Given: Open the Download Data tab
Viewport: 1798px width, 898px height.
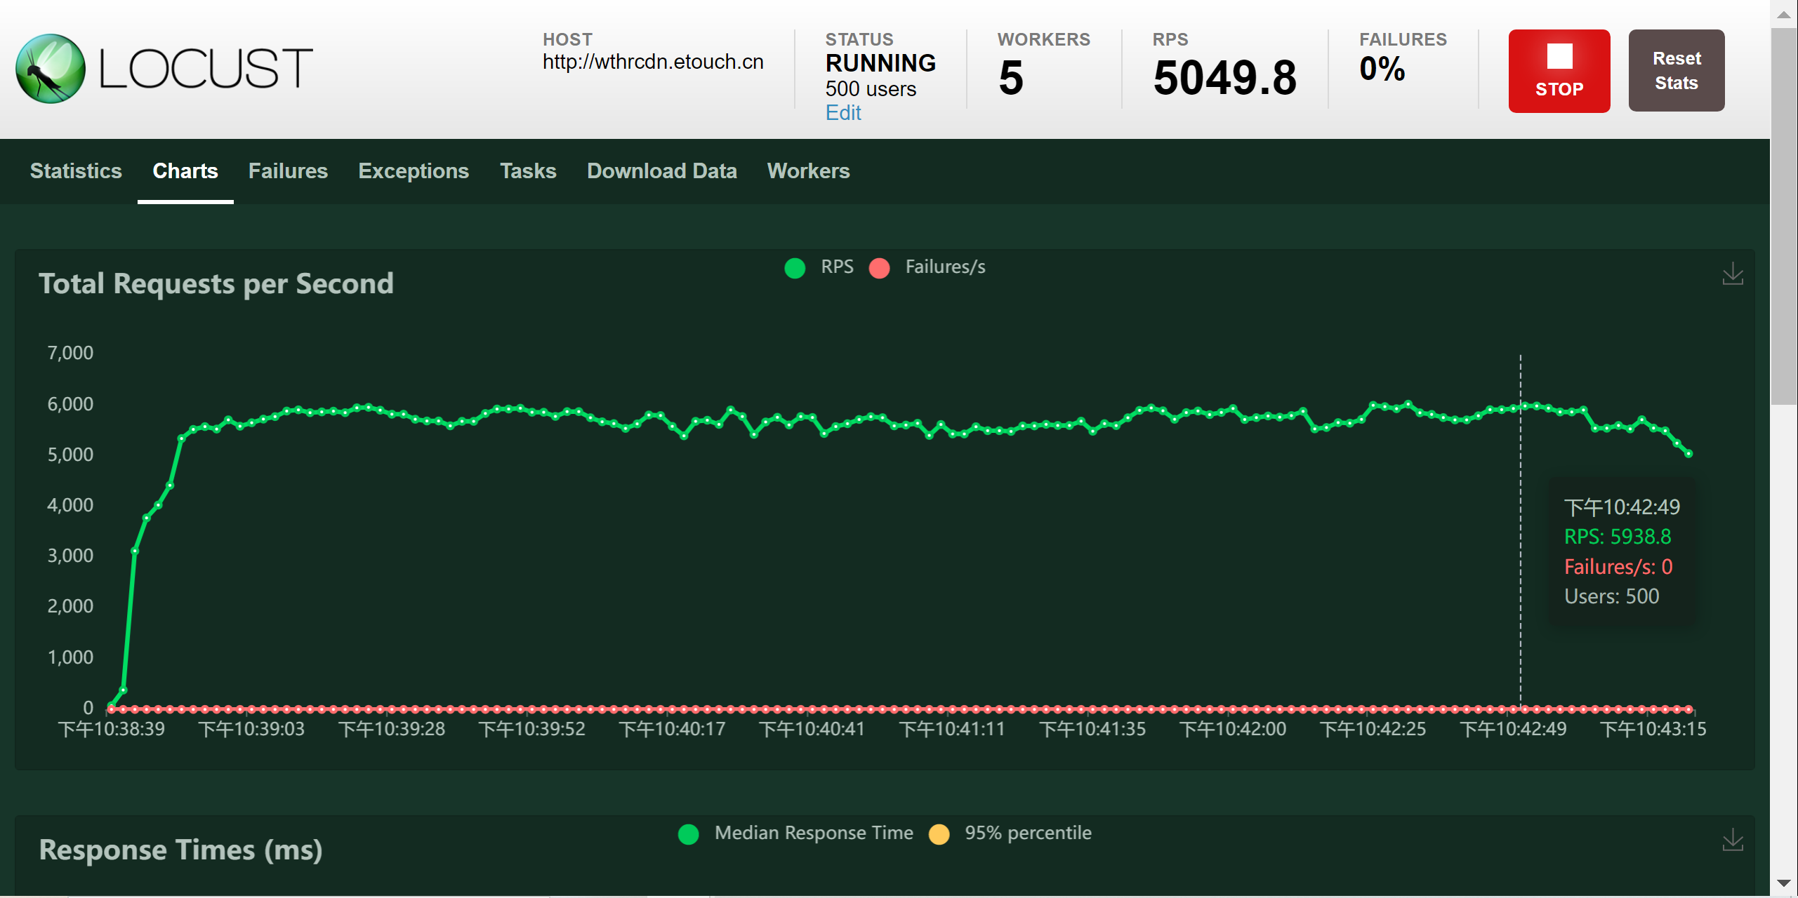Looking at the screenshot, I should tap(661, 171).
